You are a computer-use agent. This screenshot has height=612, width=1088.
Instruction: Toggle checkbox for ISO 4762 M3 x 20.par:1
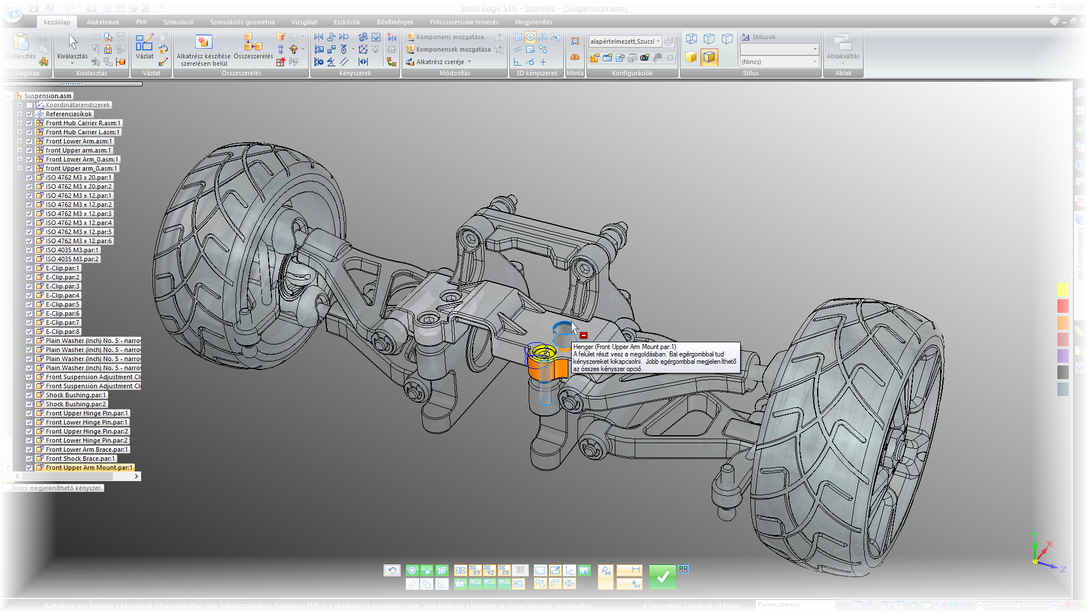(29, 177)
